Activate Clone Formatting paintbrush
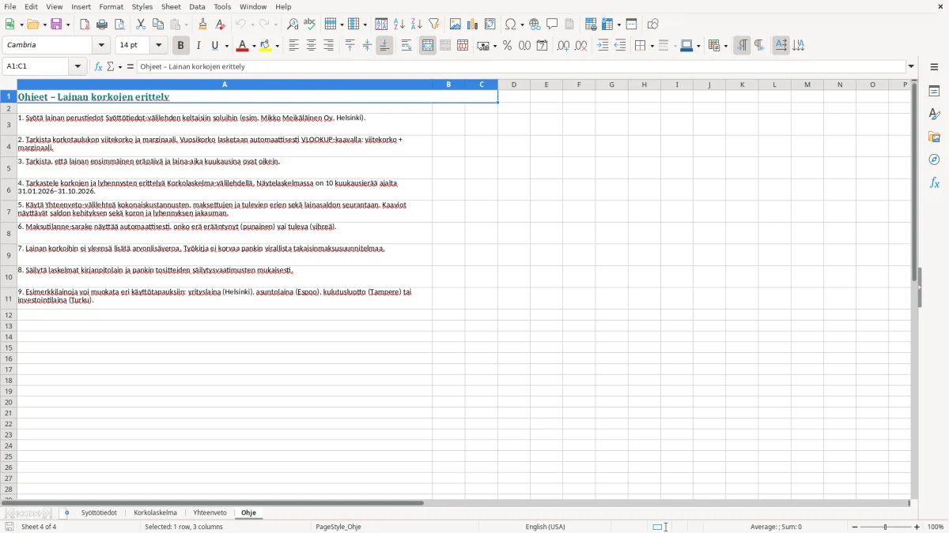949x533 pixels. 203,24
